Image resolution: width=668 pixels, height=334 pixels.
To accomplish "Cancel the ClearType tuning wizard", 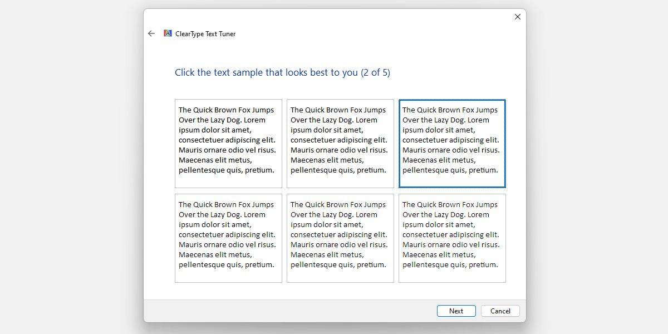I will [x=500, y=311].
